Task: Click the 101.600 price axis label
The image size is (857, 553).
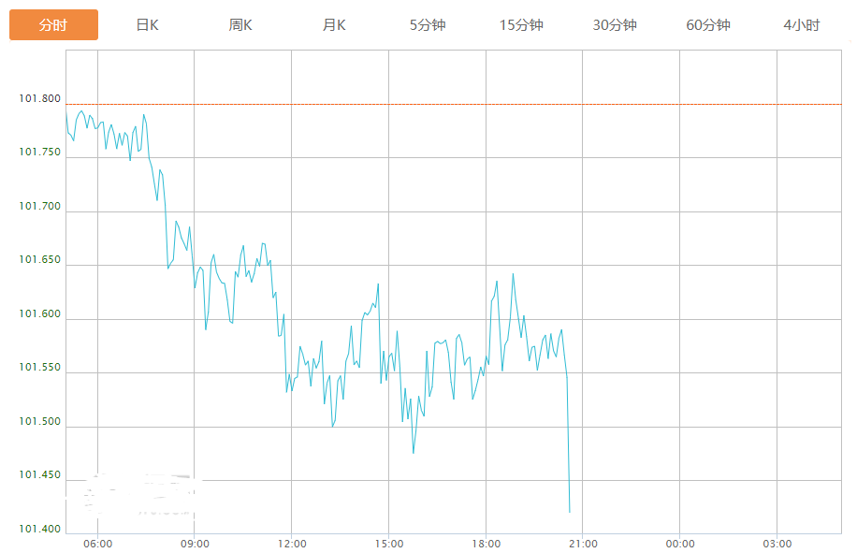Action: click(x=39, y=314)
